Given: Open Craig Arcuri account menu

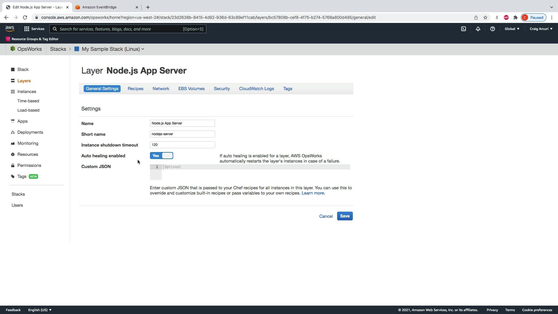Looking at the screenshot, I should 541,29.
